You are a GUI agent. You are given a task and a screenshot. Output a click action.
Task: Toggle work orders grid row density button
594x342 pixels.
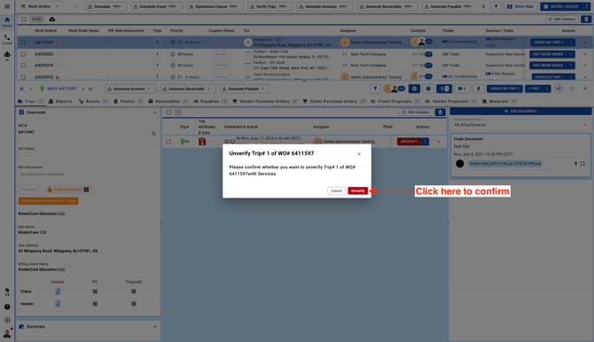[x=586, y=19]
